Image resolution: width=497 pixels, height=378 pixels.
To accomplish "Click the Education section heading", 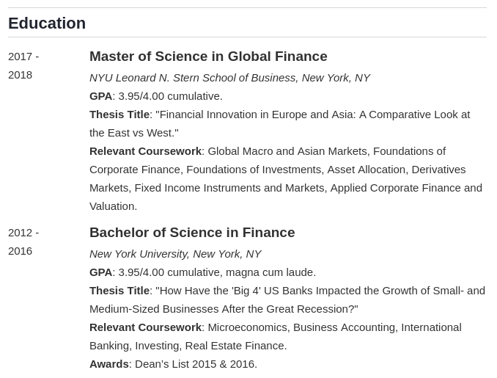I will pos(47,23).
